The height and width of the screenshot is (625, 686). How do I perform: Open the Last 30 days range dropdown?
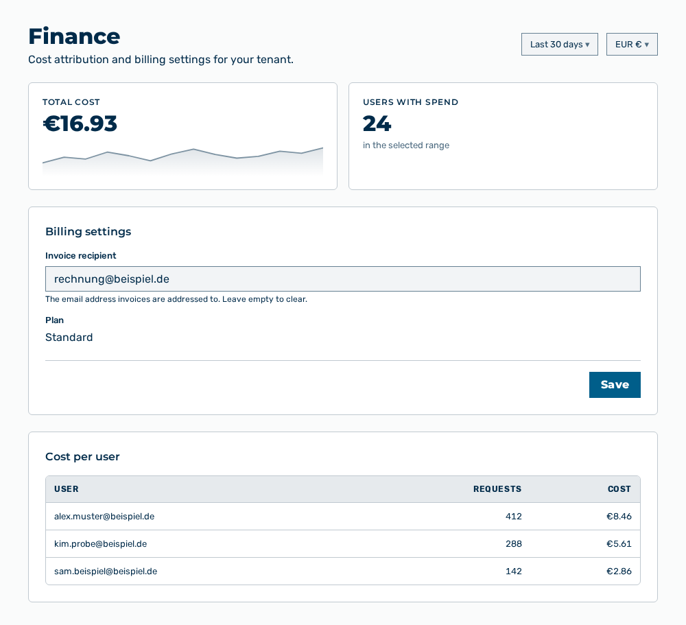[x=560, y=44]
